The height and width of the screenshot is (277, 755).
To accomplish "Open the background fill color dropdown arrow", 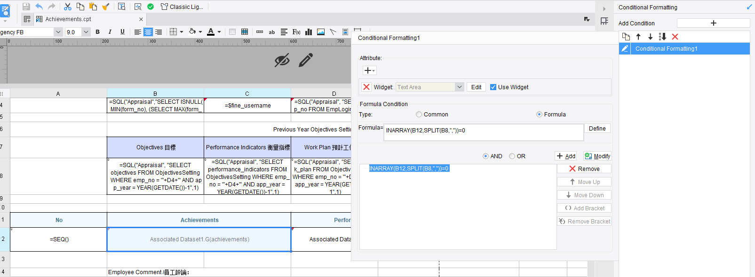I will coord(200,32).
